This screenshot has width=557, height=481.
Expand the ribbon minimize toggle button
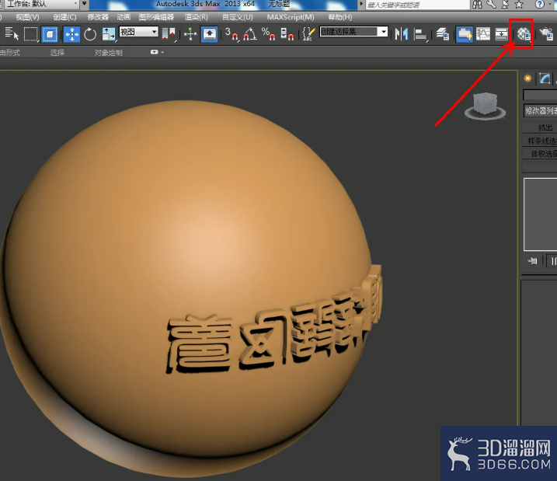(x=154, y=52)
